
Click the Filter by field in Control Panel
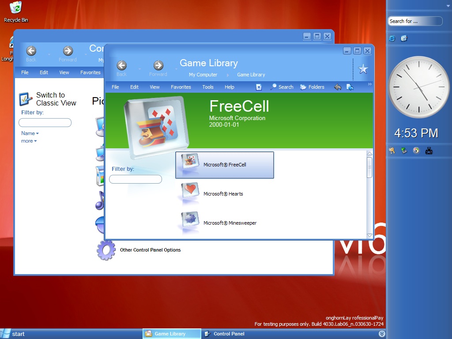[45, 123]
